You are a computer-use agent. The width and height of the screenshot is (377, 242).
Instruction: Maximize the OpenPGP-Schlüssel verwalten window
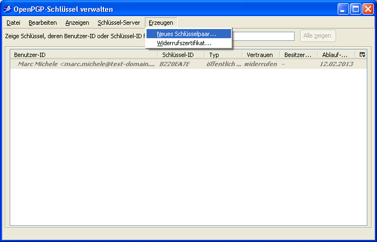coord(355,9)
